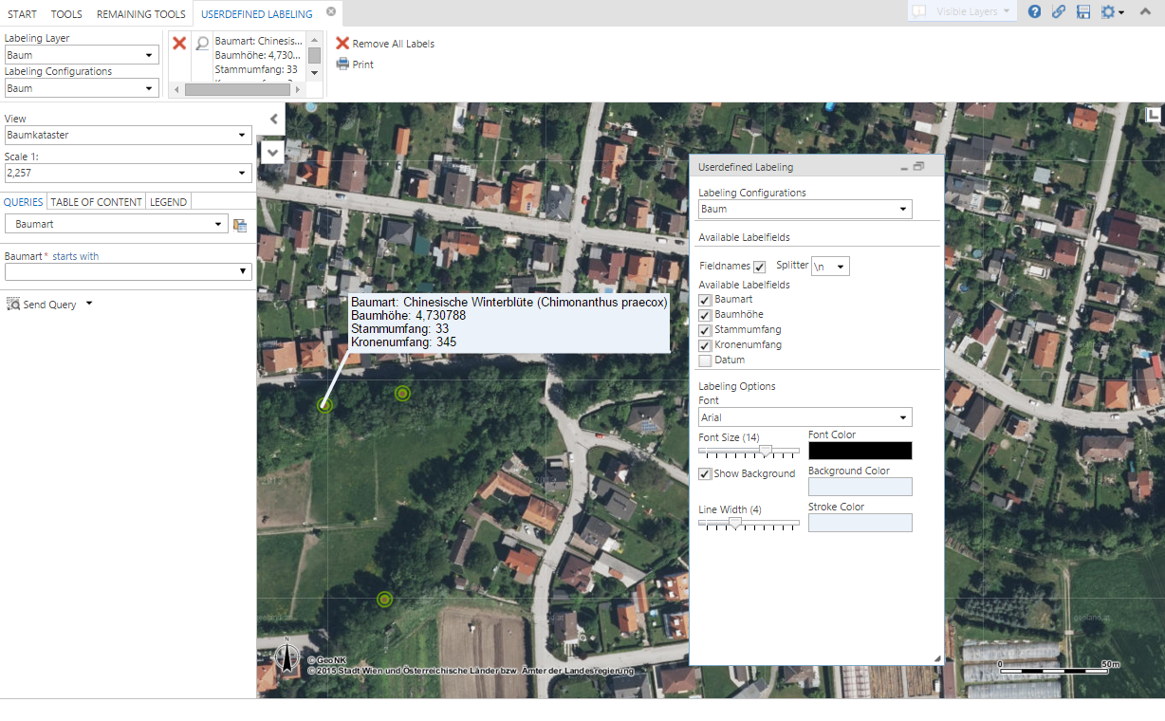Disable Show Background option
The image size is (1165, 721).
point(704,473)
